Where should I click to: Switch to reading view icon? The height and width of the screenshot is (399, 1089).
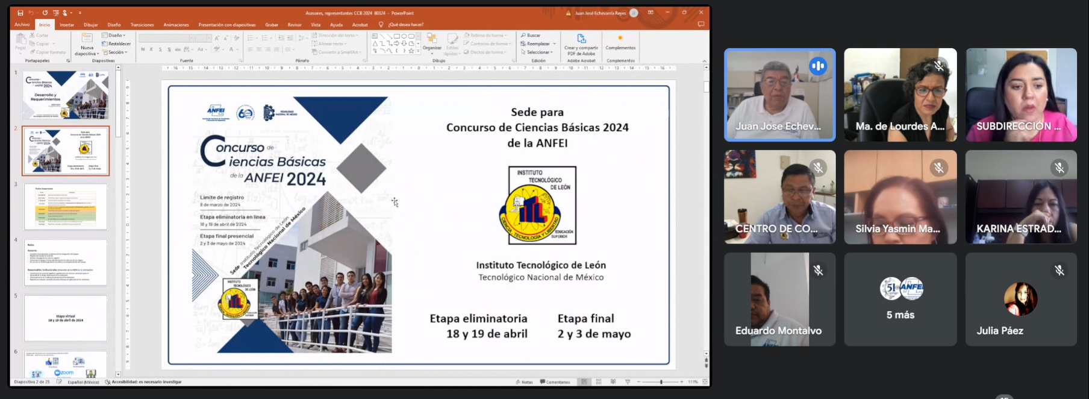tap(613, 382)
